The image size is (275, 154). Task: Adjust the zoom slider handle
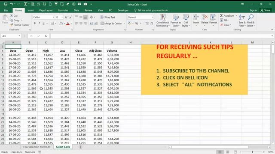point(252,152)
